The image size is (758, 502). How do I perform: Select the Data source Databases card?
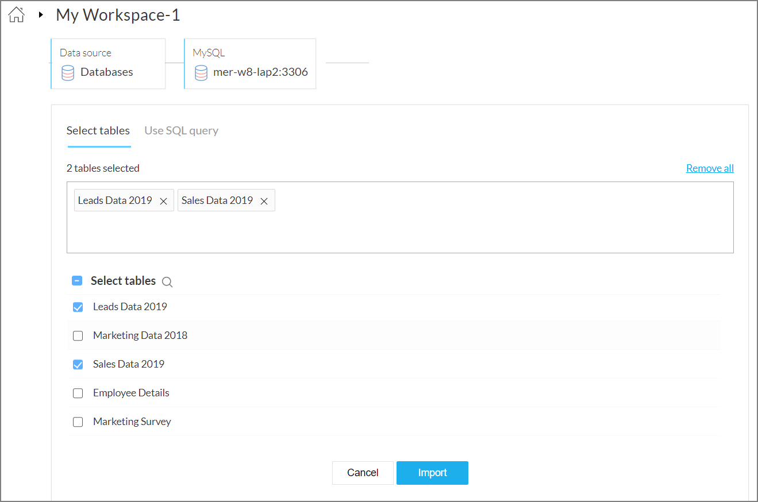pos(108,64)
